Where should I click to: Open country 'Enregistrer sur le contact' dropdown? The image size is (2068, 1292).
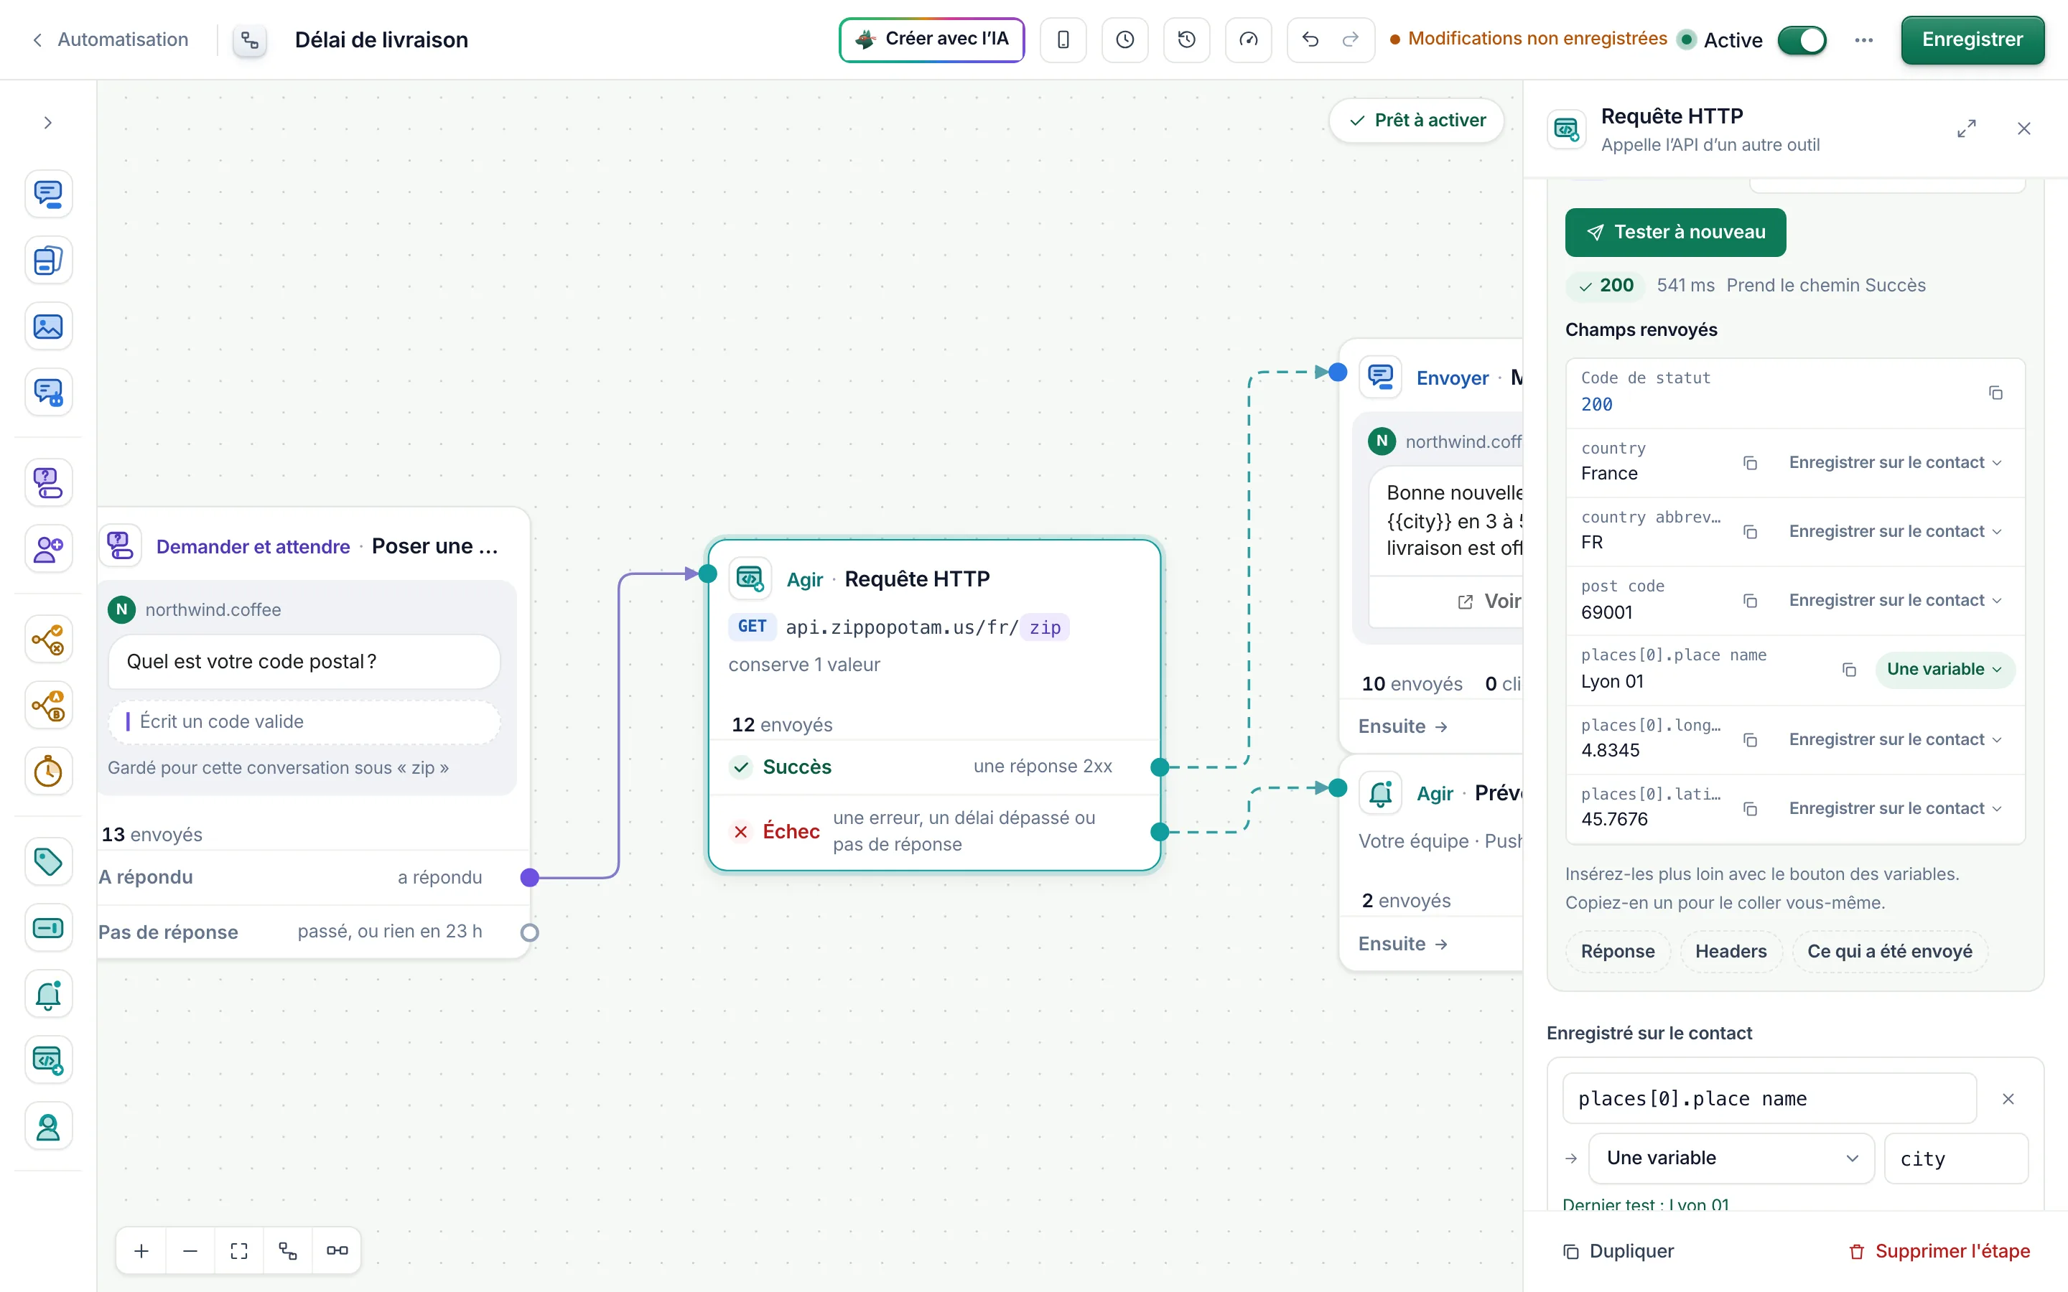[x=1894, y=462]
